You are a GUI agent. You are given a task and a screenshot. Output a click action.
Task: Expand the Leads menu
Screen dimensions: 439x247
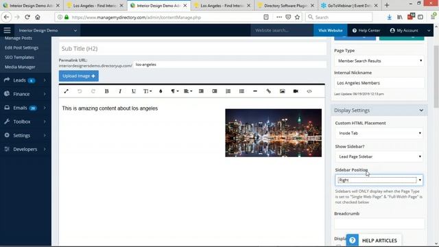coord(25,80)
